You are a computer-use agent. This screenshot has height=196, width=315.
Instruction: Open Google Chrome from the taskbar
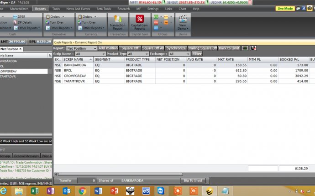click(82, 191)
